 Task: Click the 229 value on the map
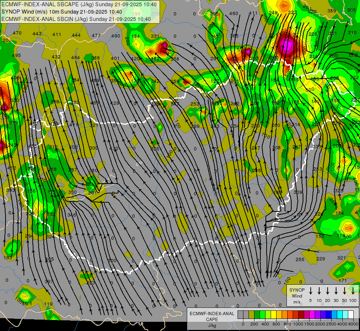coord(321,259)
